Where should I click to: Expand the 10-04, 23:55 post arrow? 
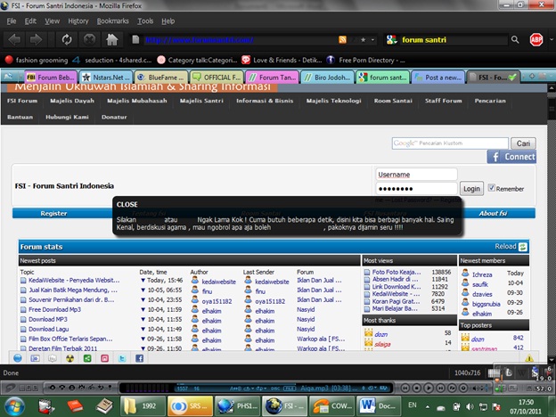[143, 299]
